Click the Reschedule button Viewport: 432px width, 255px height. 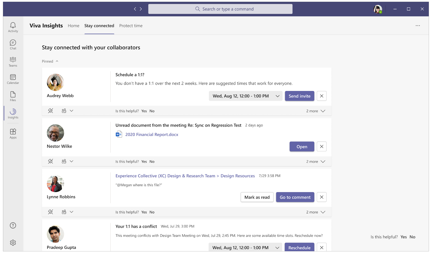(x=299, y=247)
